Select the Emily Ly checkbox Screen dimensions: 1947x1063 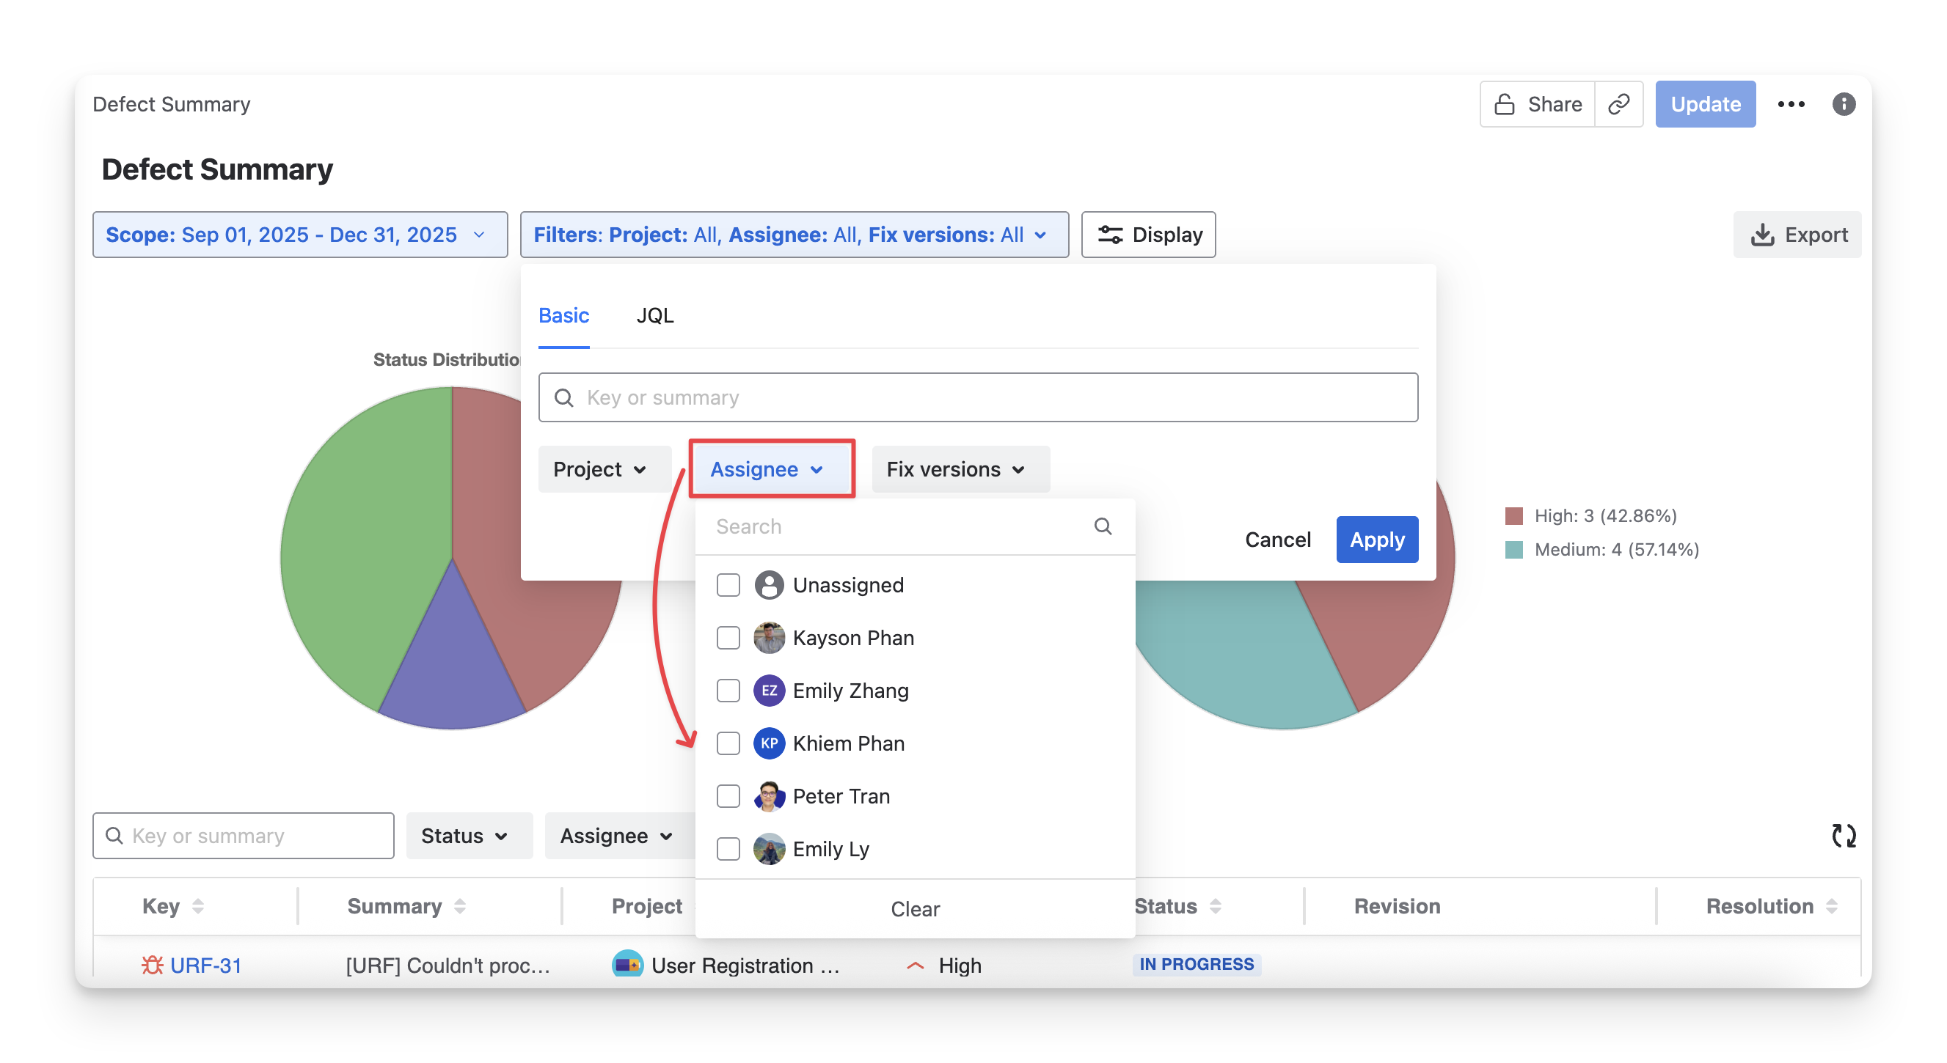728,848
